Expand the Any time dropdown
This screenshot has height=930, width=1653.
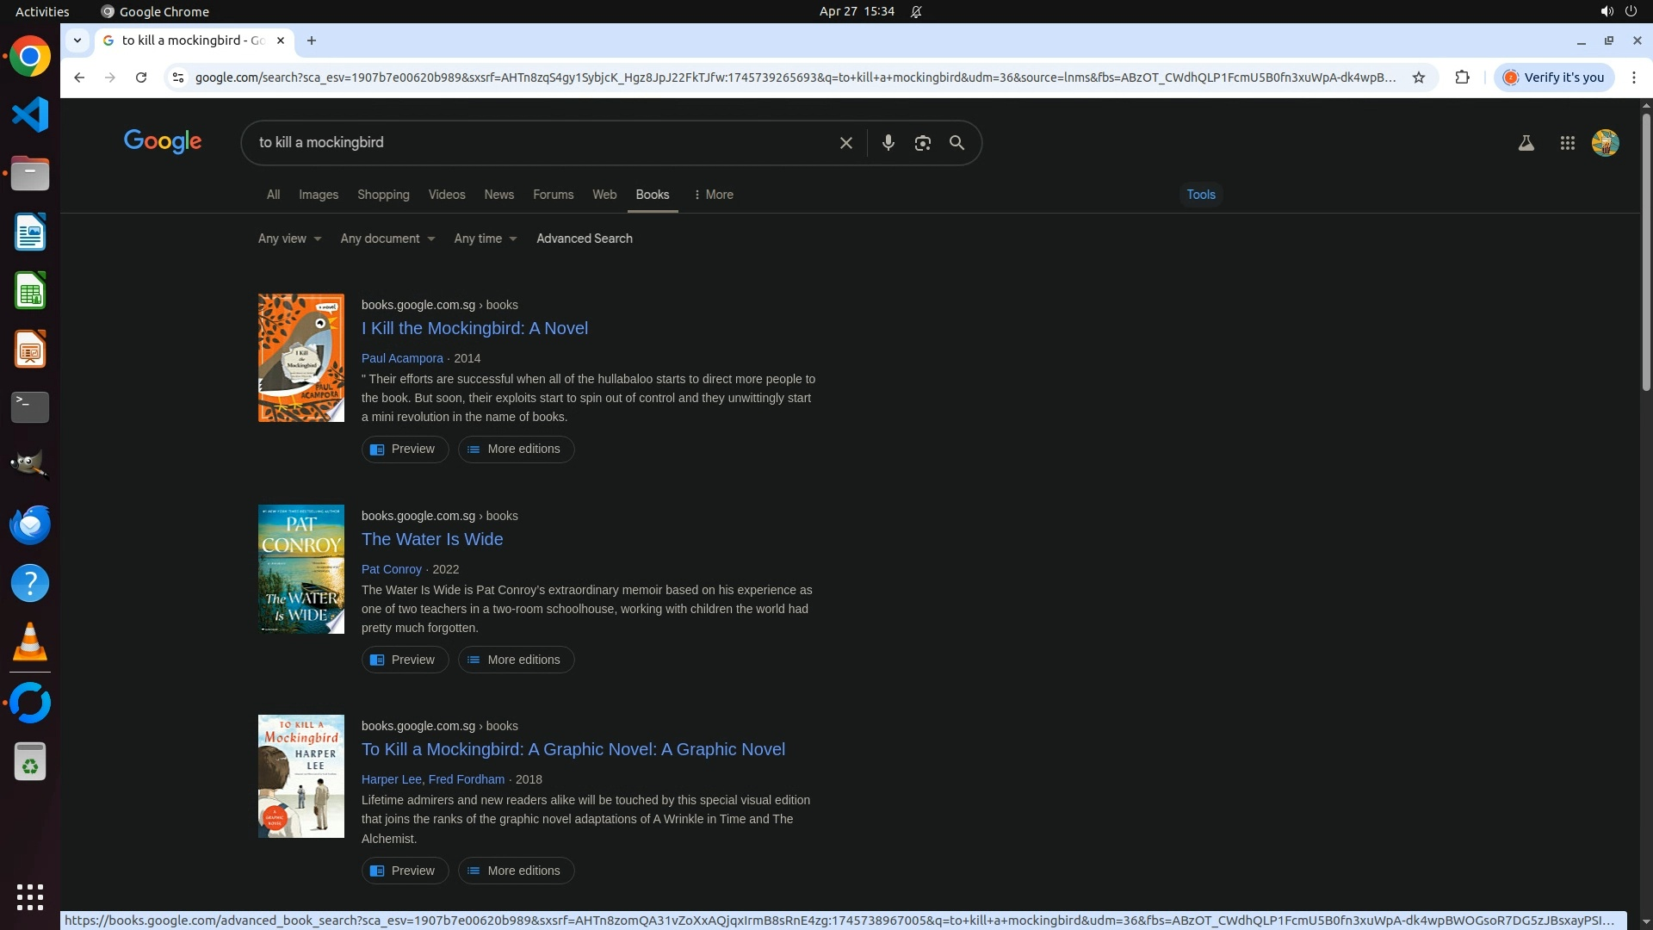tap(486, 239)
